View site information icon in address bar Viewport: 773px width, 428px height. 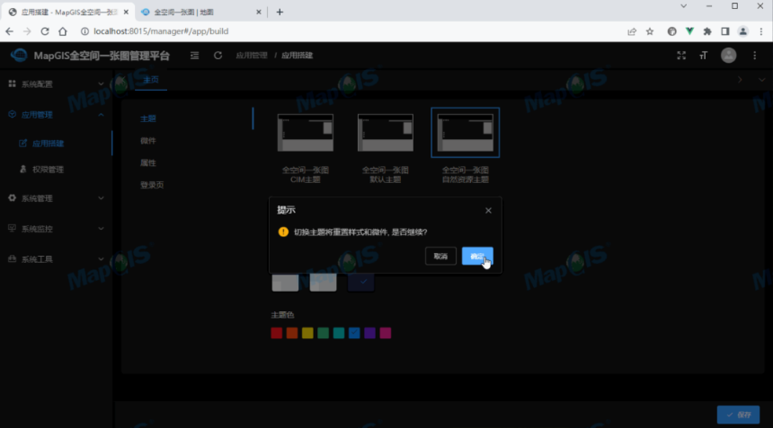(x=84, y=31)
